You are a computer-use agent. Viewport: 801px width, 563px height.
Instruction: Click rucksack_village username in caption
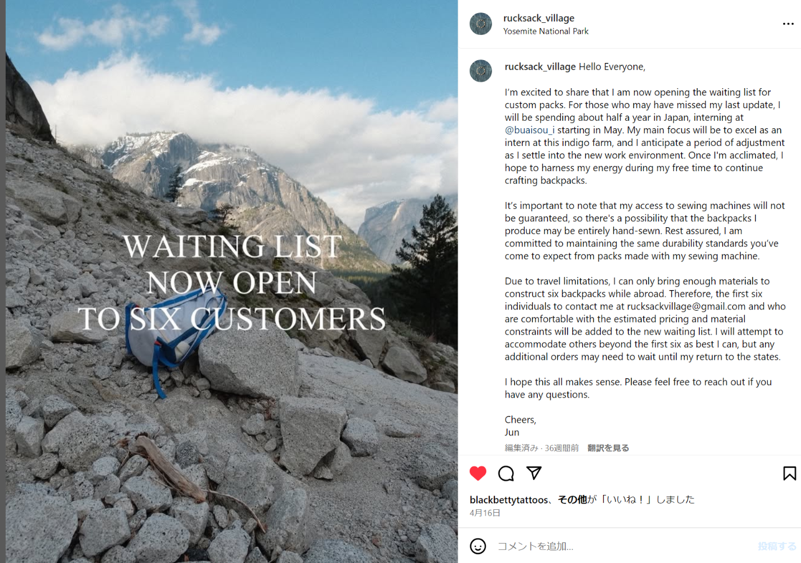(540, 67)
